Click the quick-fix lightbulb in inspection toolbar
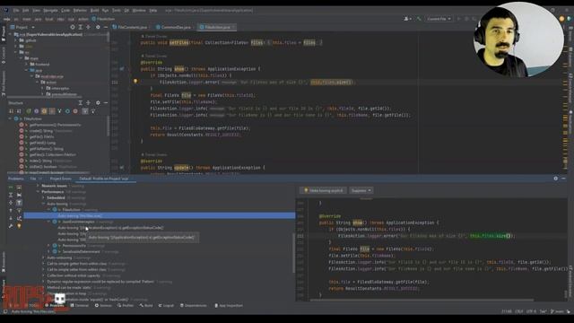The image size is (574, 323). 19,226
